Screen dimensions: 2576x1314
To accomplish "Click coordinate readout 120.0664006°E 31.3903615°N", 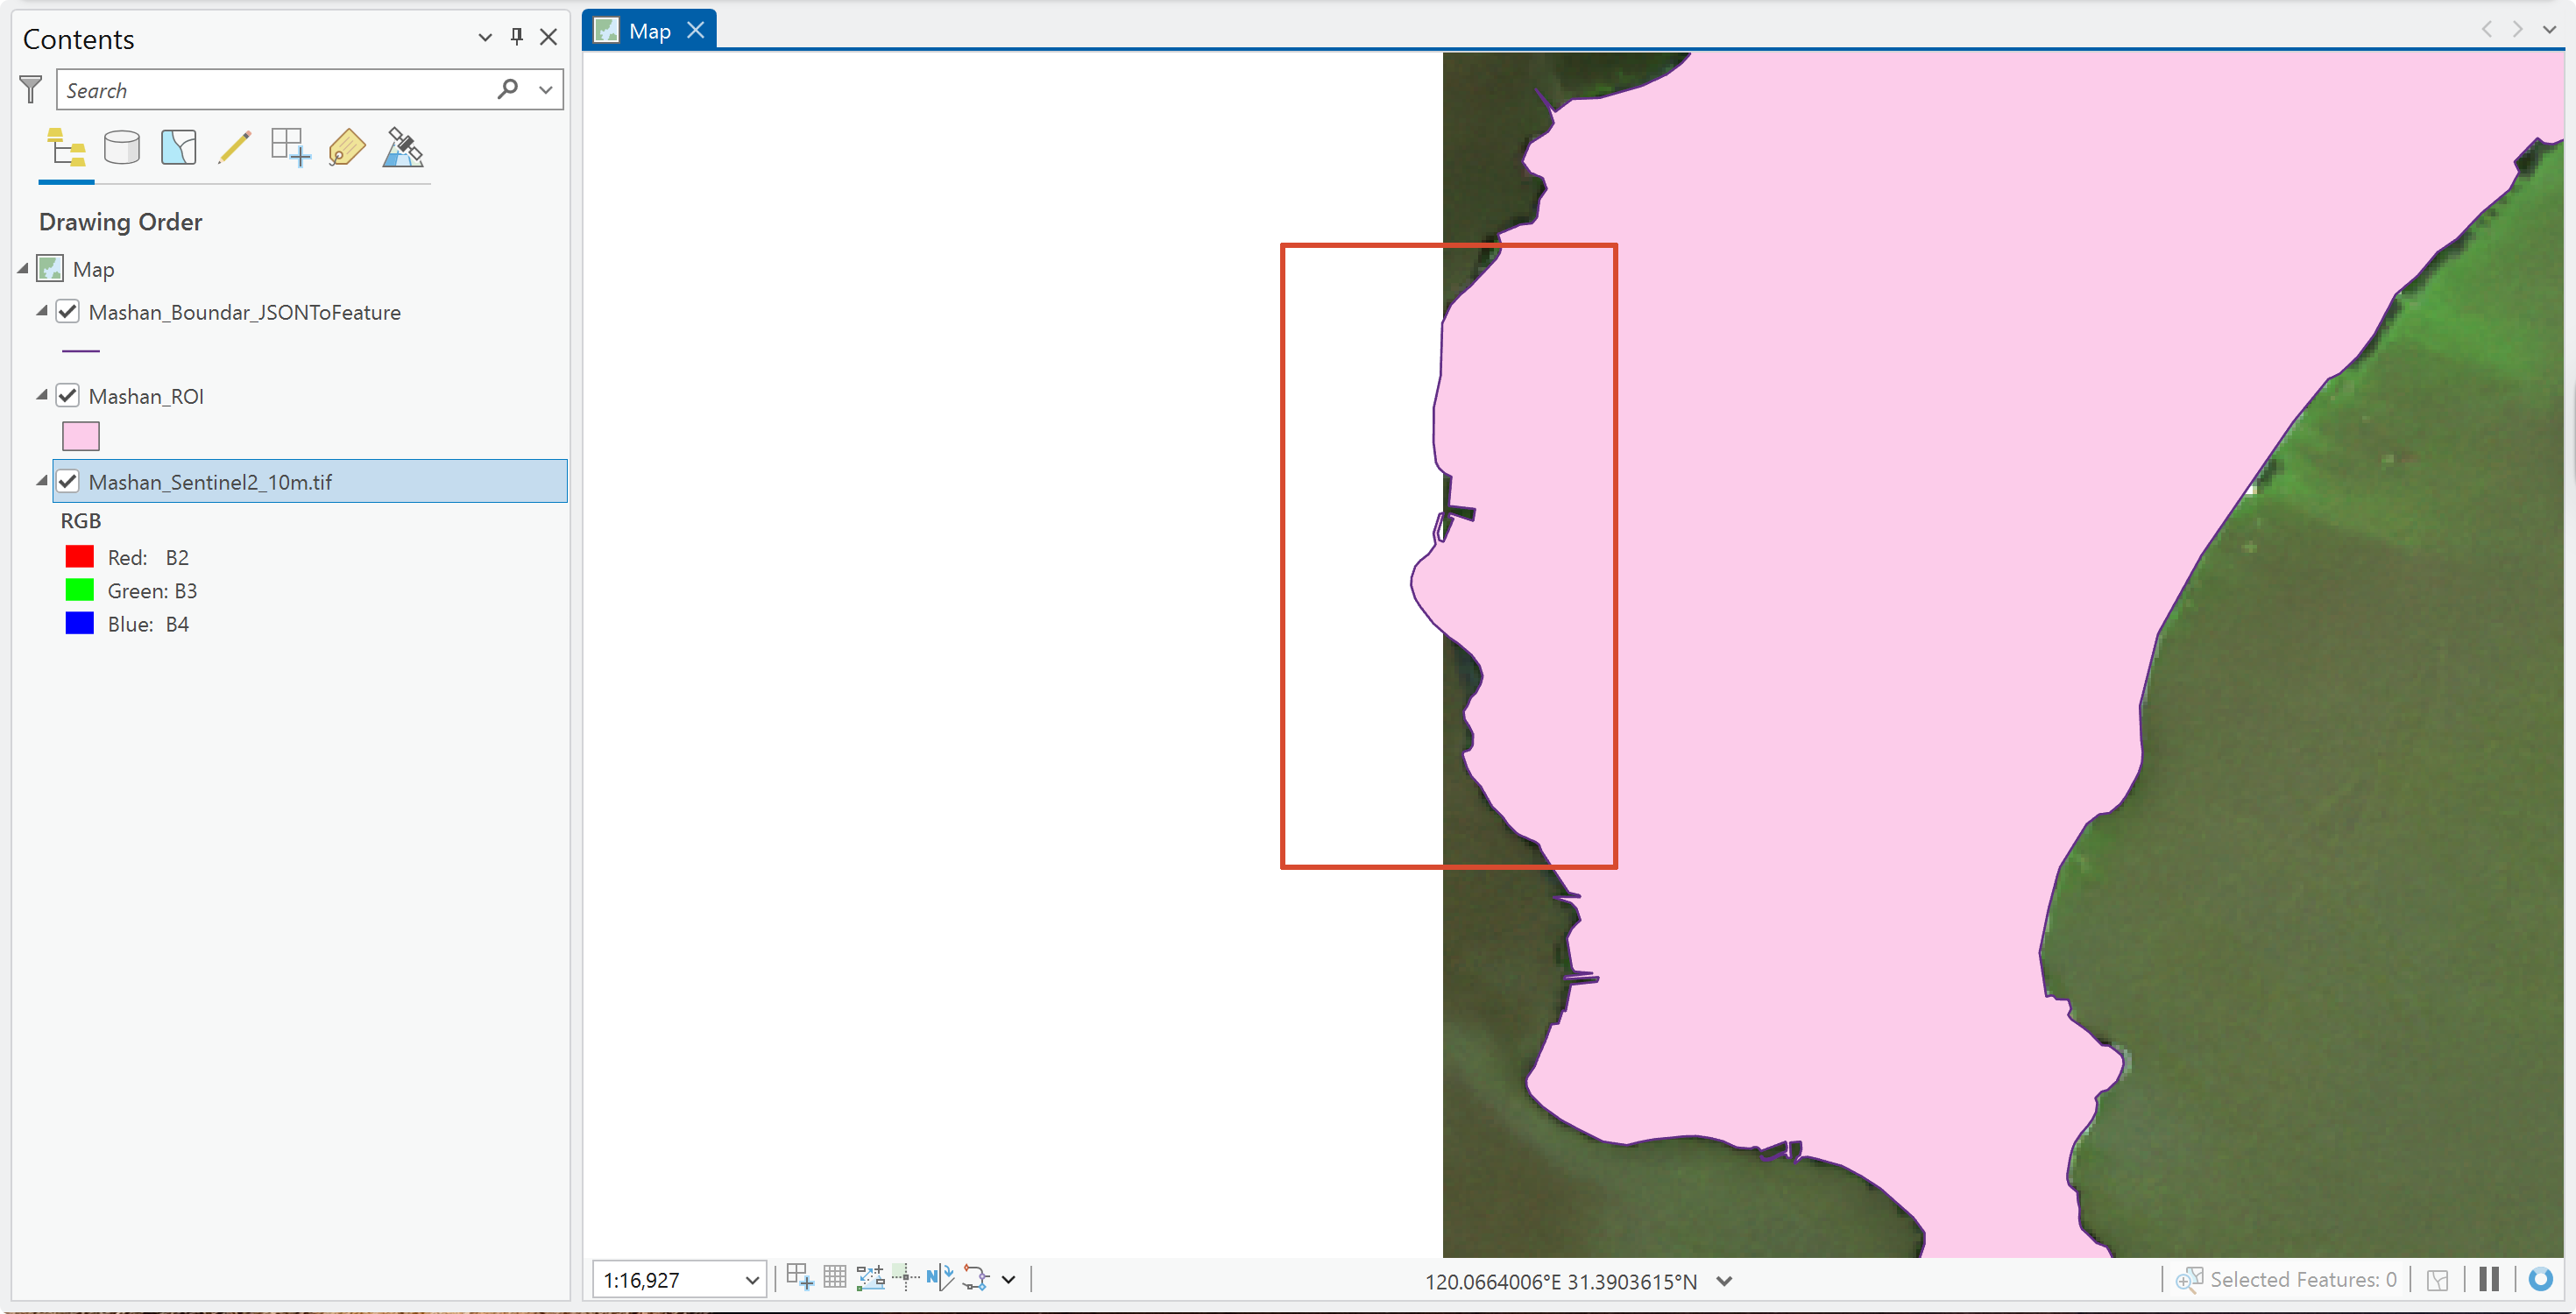I will point(1560,1281).
